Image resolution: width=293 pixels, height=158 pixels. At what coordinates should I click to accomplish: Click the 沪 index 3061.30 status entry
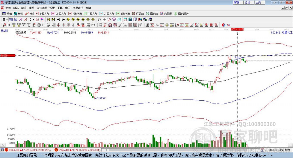click(x=28, y=150)
